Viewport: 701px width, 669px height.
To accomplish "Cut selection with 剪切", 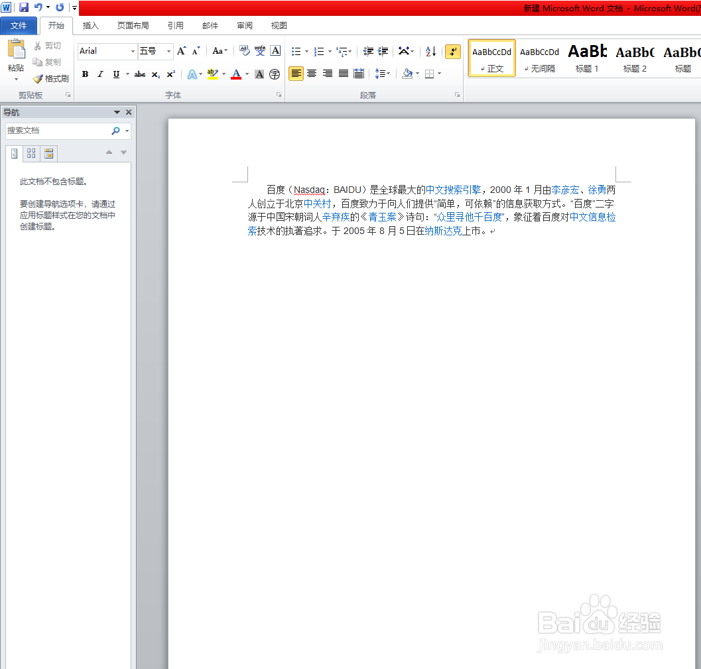I will [47, 46].
